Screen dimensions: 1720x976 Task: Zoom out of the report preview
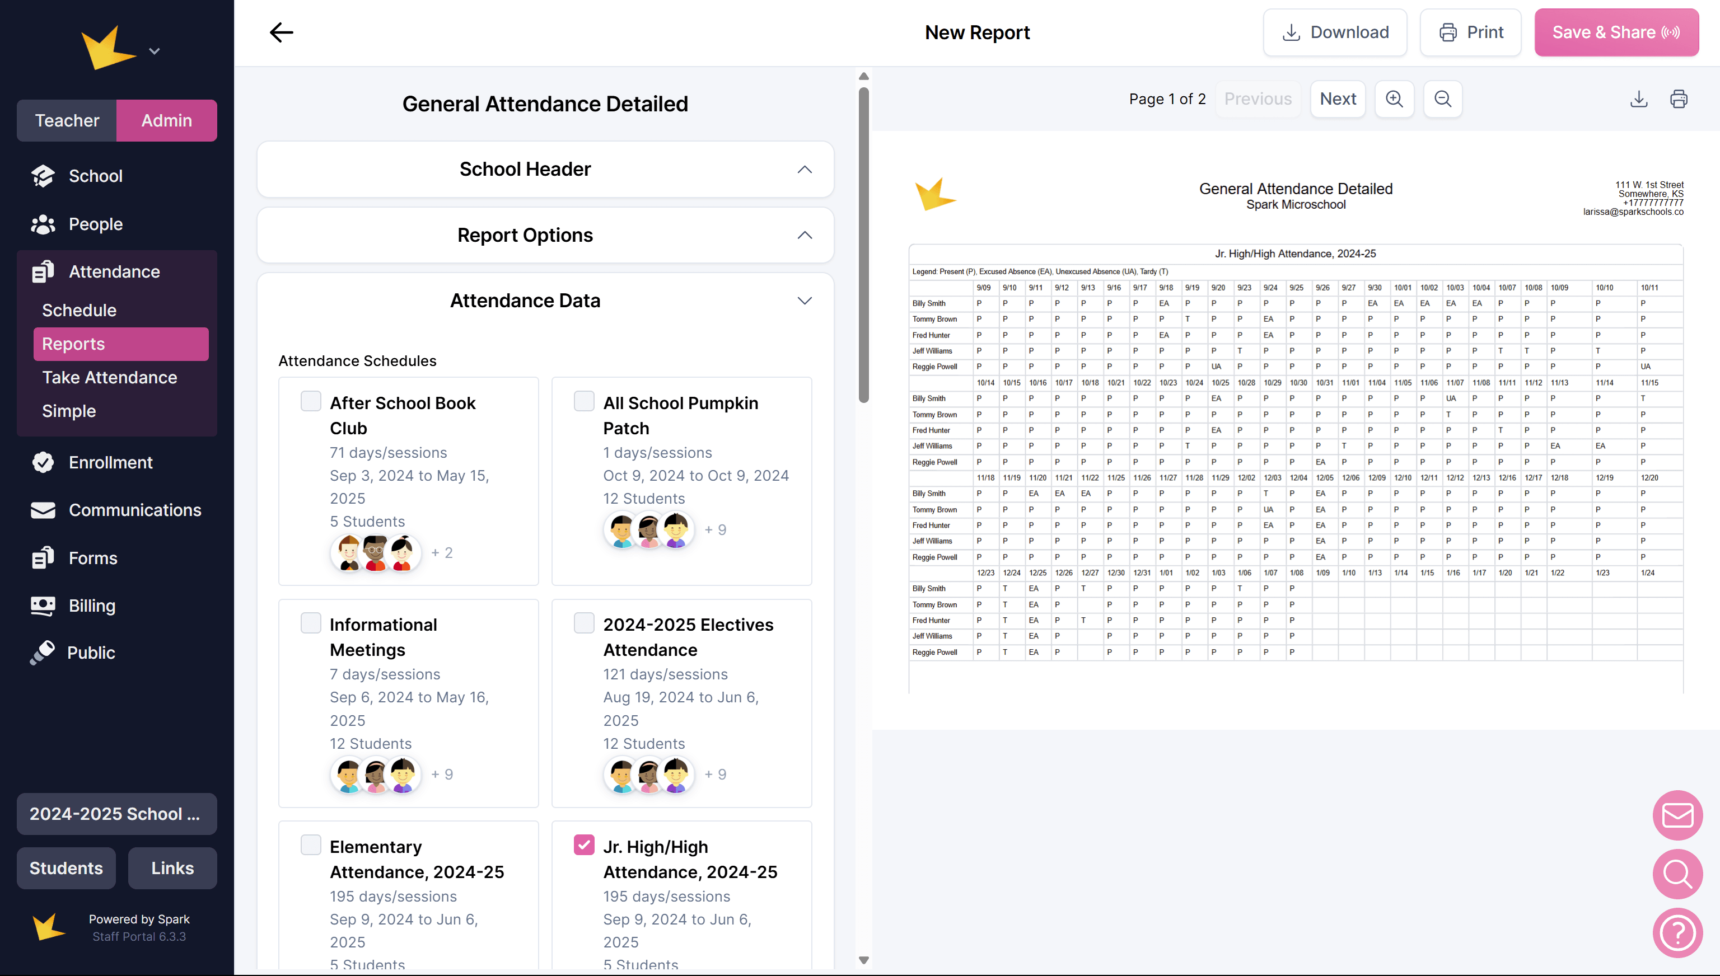click(1442, 99)
